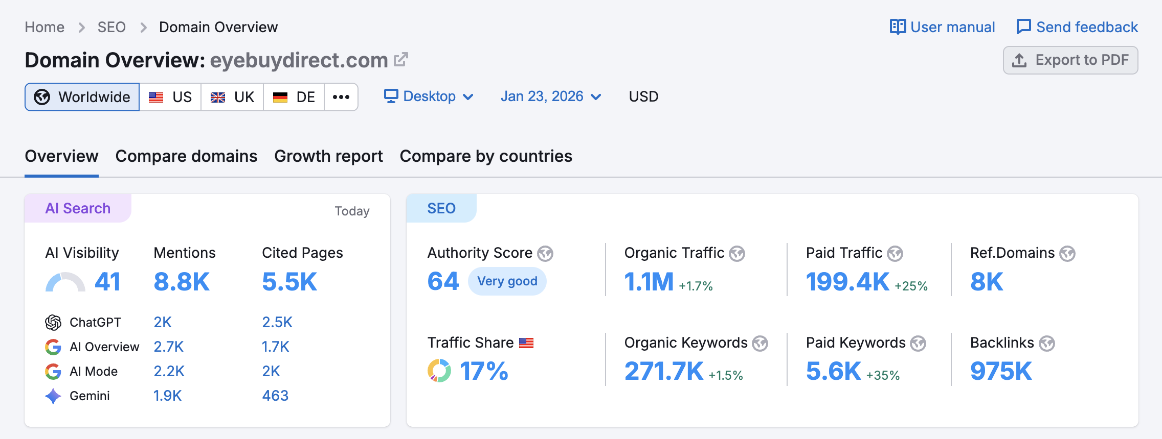The height and width of the screenshot is (439, 1162).
Task: Open the Jan 23, 2026 date dropdown
Action: [551, 96]
